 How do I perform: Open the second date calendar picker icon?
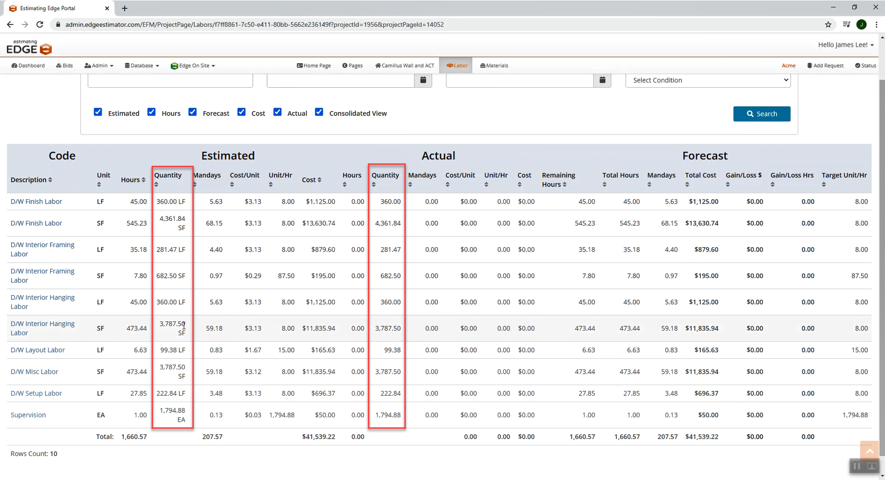(x=602, y=80)
